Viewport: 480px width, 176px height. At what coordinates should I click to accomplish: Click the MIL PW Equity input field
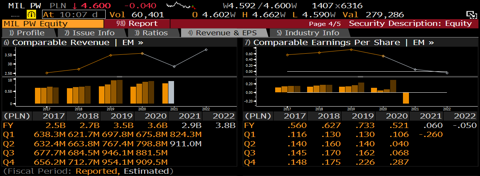pos(52,24)
